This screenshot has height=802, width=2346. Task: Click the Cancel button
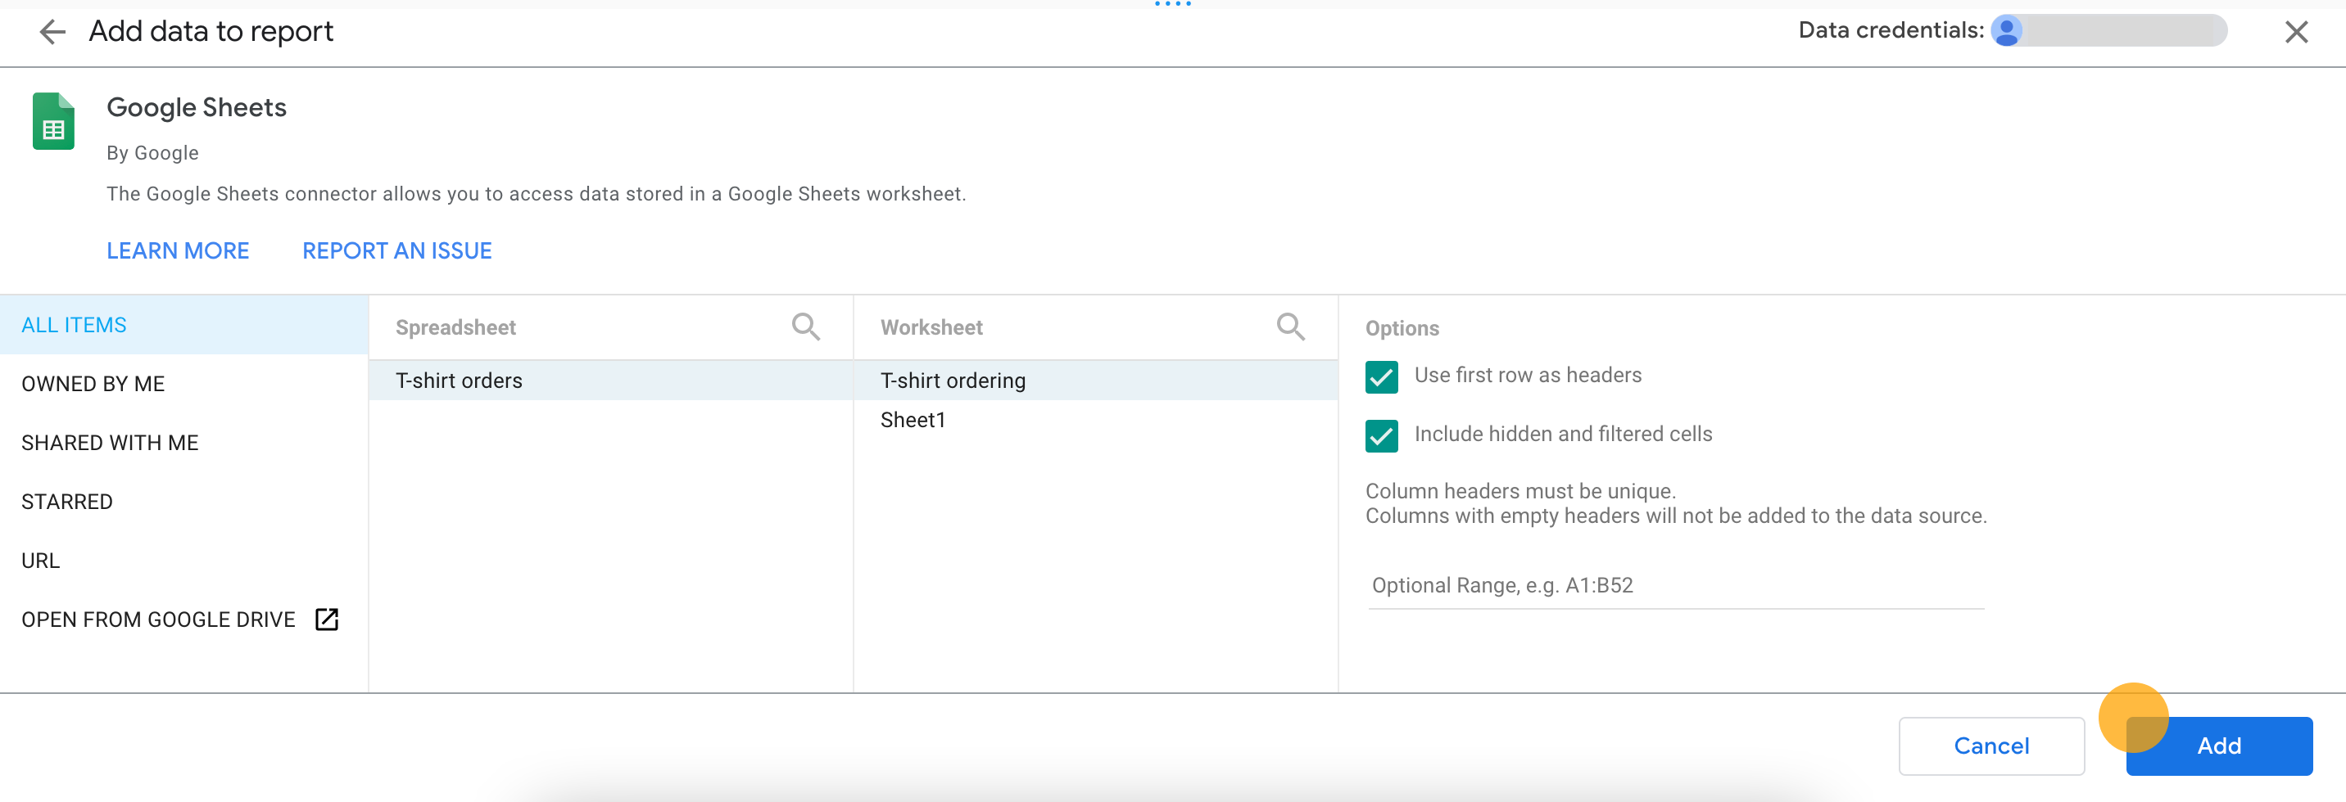point(1990,746)
